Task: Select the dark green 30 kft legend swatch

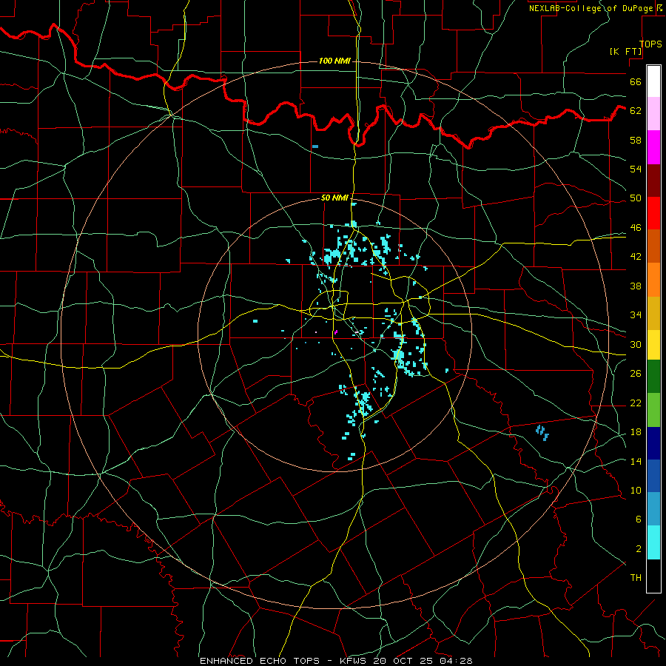Action: point(653,377)
